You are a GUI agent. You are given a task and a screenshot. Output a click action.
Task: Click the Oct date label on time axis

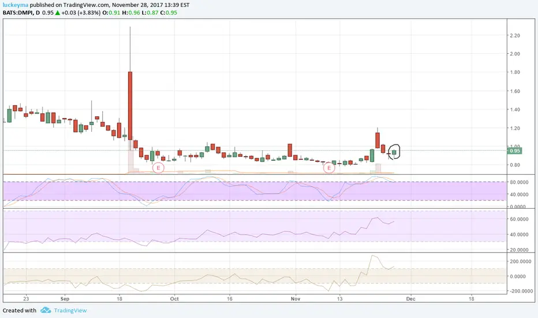pyautogui.click(x=174, y=299)
